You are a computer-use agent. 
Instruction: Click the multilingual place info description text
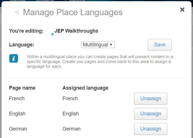pyautogui.click(x=100, y=62)
